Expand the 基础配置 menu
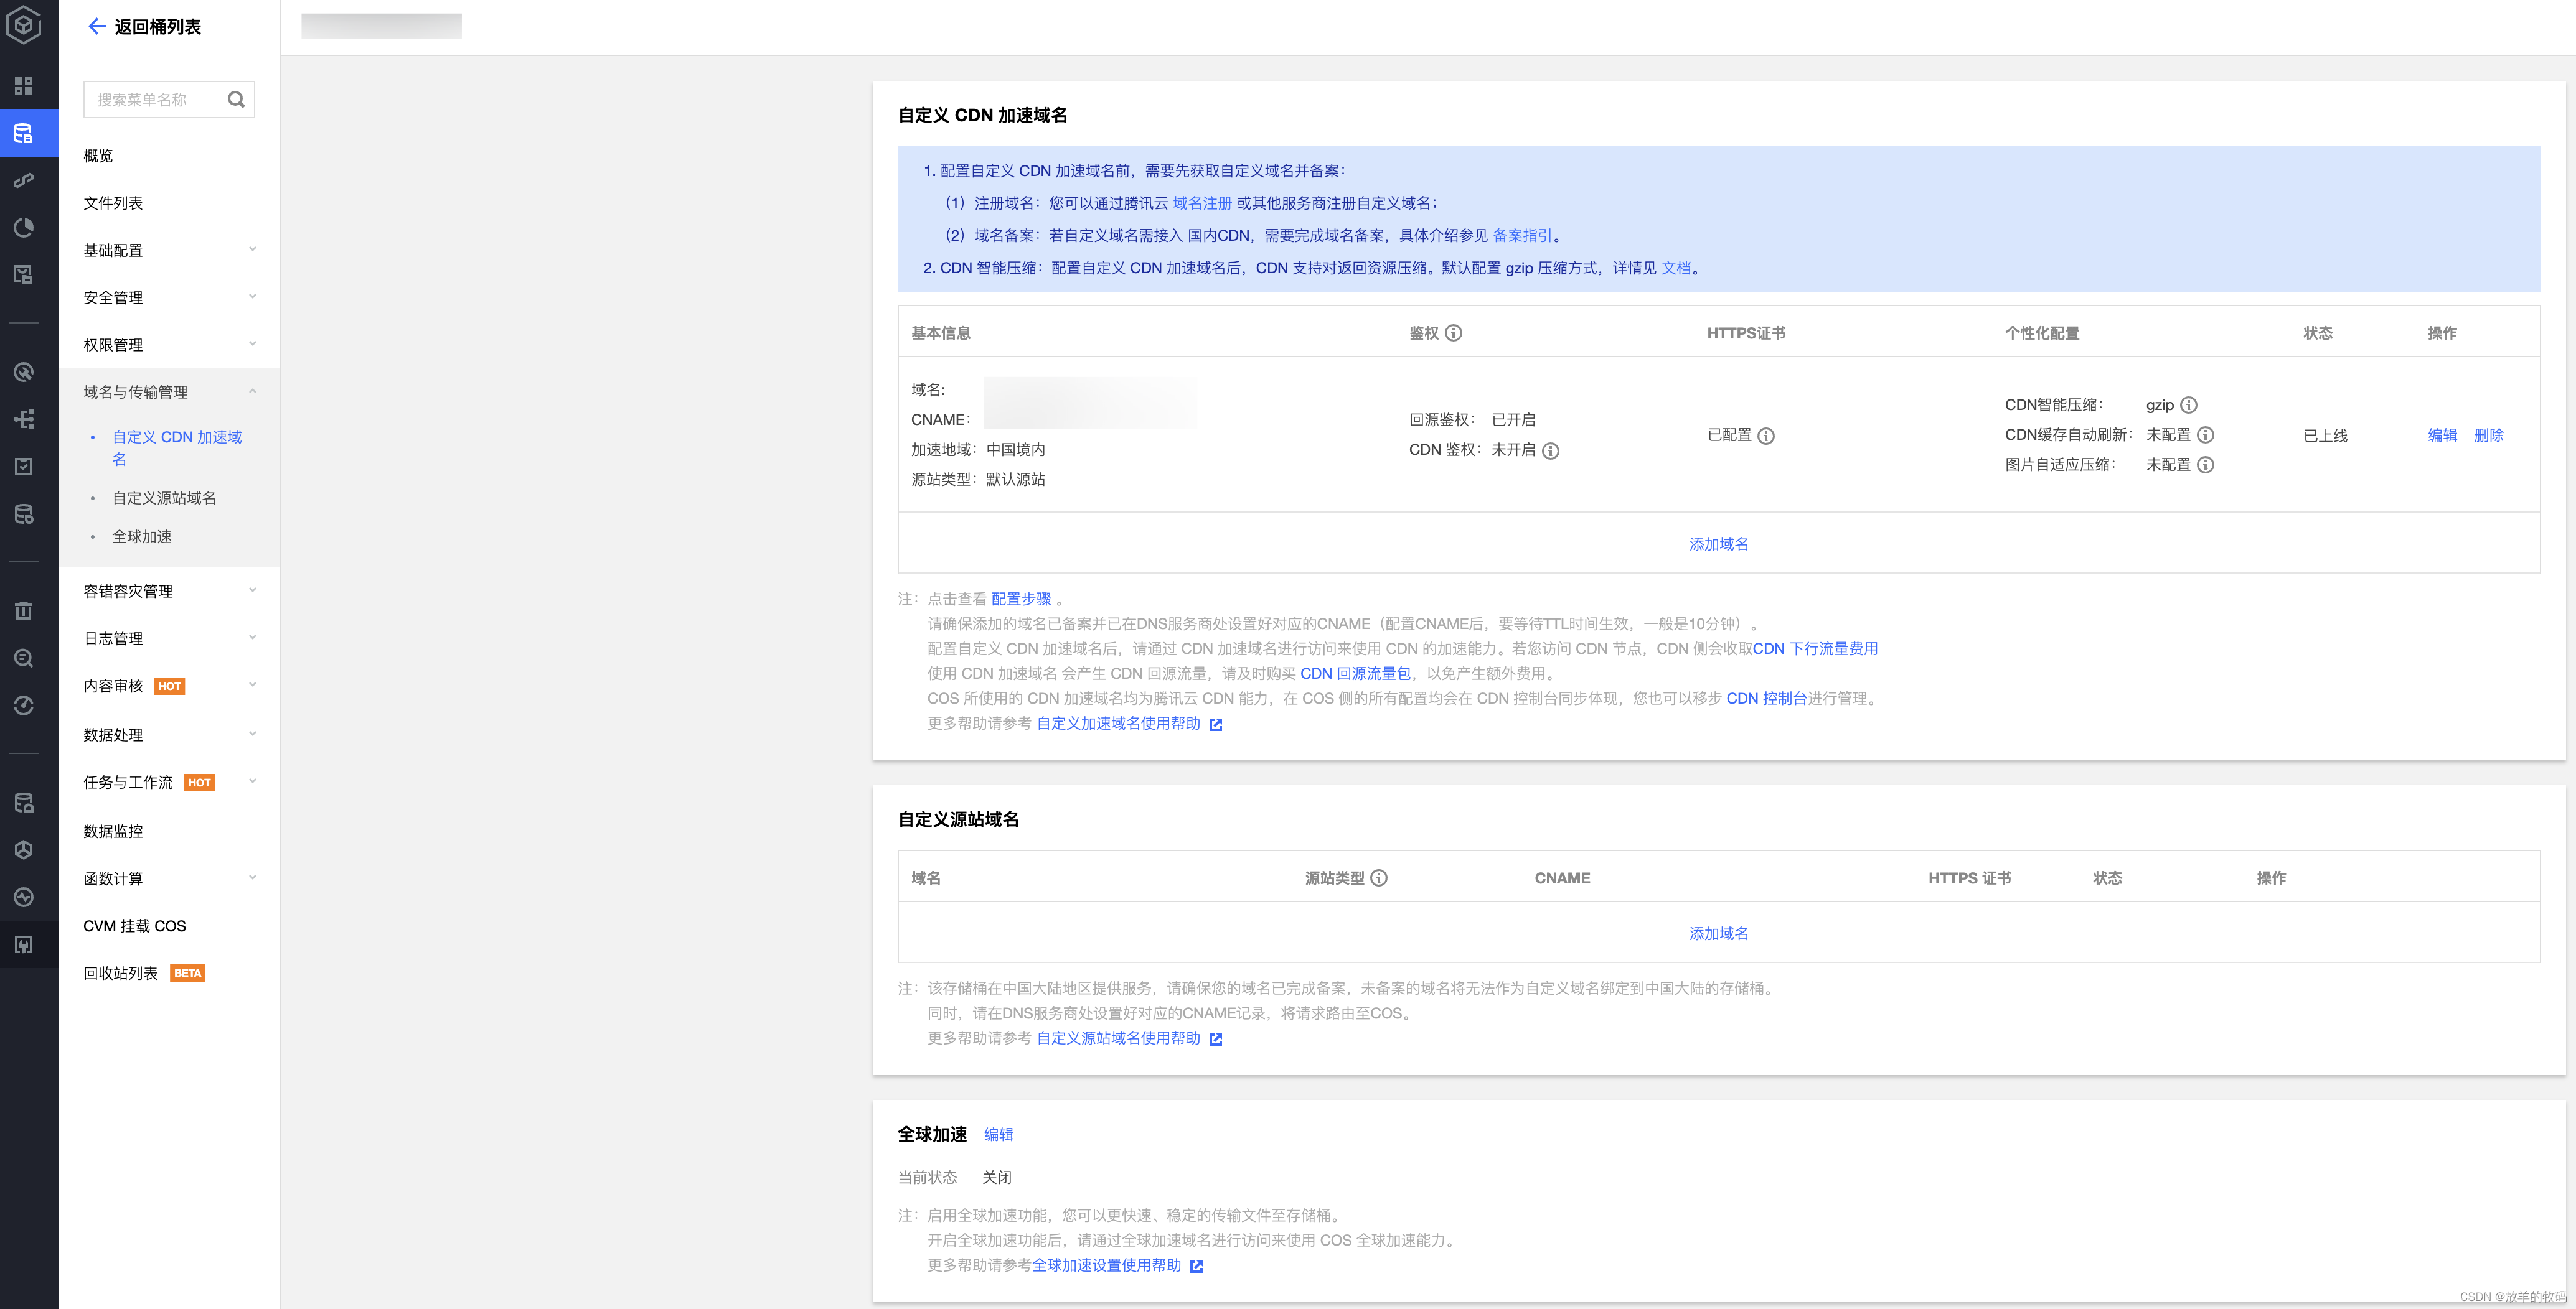The image size is (2576, 1309). pos(169,250)
